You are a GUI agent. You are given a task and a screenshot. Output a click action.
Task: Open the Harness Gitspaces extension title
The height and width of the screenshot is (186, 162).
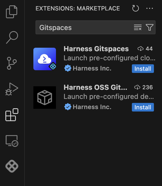pos(96,49)
